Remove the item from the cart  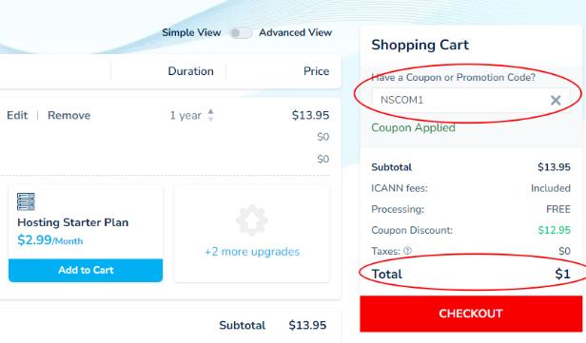[x=68, y=115]
